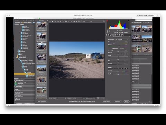Viewport: 166px width, 125px height.
Task: Toggle full screen mode icon in Camera Raw
Action: pyautogui.click(x=103, y=22)
